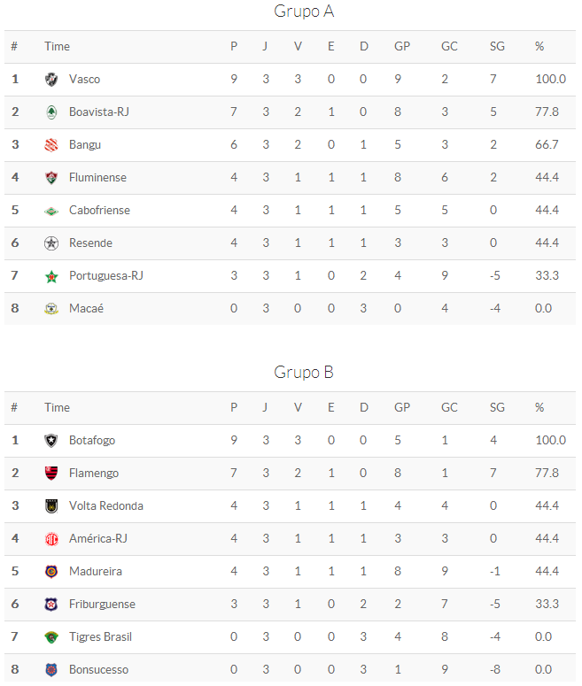Click the Grupo B heading
The width and height of the screenshot is (582, 686).
[x=304, y=373]
